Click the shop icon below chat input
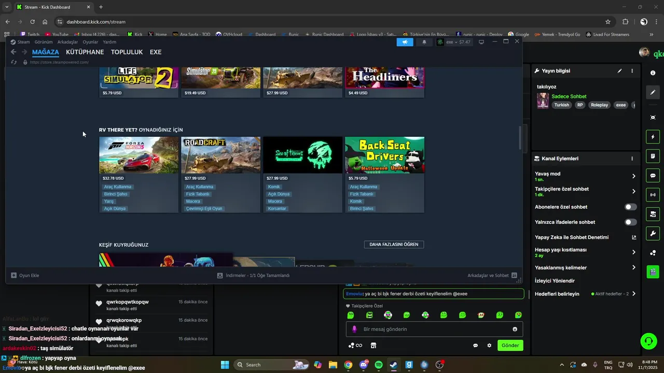Image resolution: width=664 pixels, height=373 pixels. (373, 346)
